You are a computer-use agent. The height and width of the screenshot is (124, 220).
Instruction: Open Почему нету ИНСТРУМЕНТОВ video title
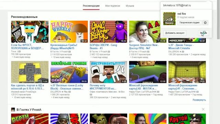click(103, 87)
